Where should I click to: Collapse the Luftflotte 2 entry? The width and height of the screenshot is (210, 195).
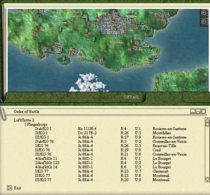[x=24, y=120]
